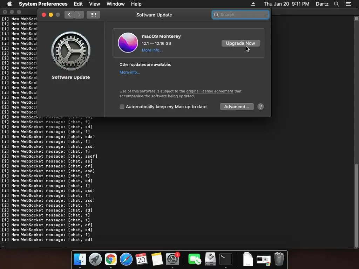Open the System Preferences menu
Viewport: 359px width, 269px height.
click(43, 4)
